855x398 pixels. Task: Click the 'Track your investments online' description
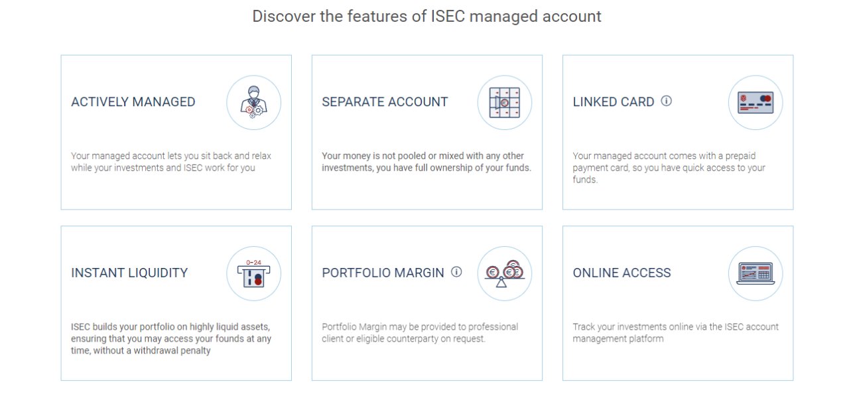(676, 332)
